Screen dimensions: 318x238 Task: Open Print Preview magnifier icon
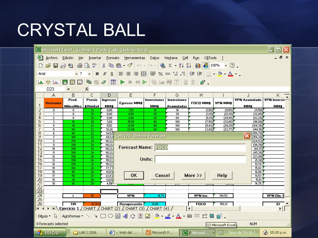tap(87, 65)
